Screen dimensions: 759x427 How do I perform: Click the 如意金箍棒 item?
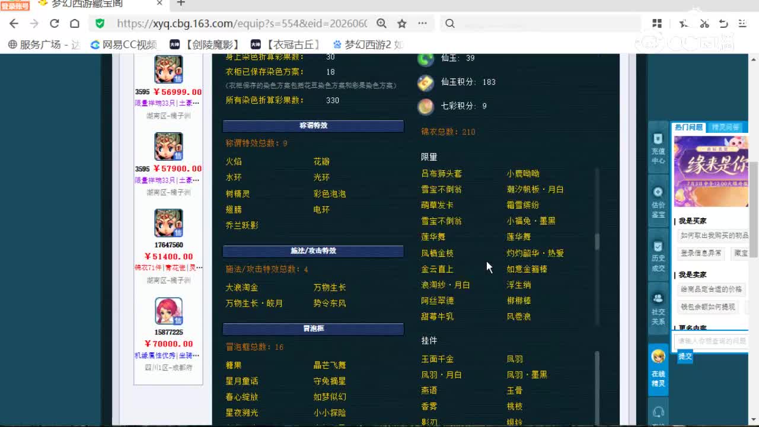tap(527, 269)
